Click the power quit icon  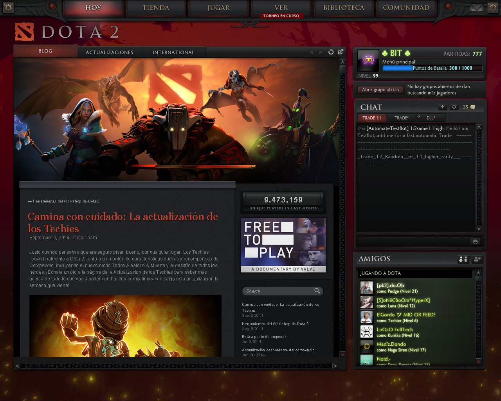click(492, 7)
